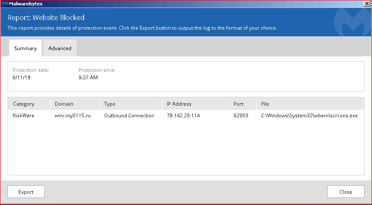Image resolution: width=372 pixels, height=205 pixels.
Task: Close the Malwarebytes report window
Action: click(367, 4)
